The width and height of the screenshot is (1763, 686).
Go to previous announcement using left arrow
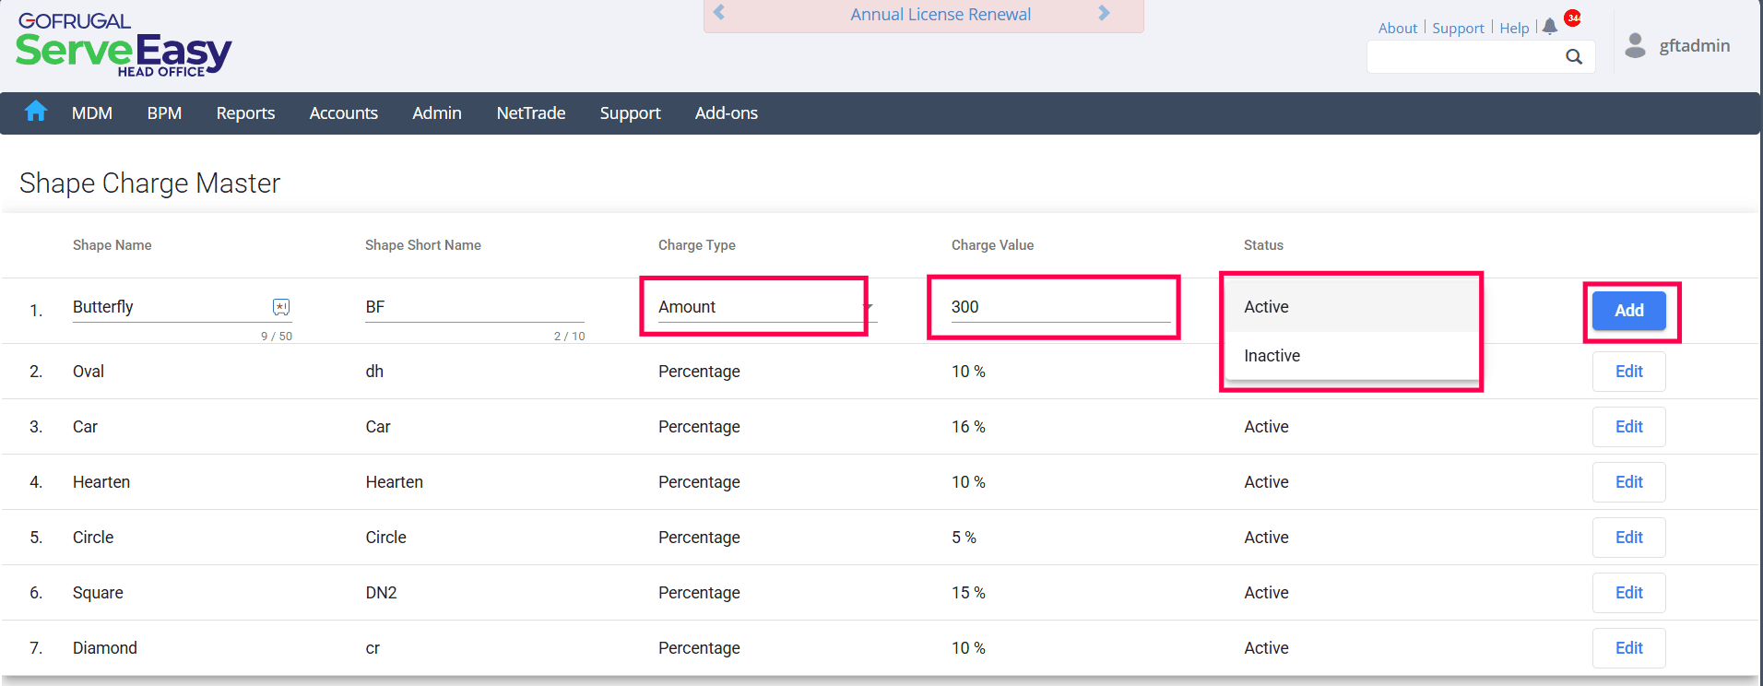(719, 13)
